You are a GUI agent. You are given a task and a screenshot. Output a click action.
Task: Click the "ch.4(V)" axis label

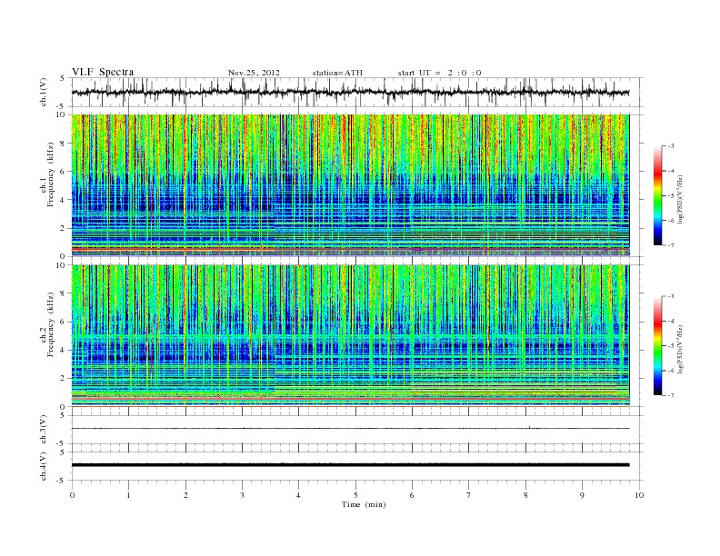coord(43,466)
